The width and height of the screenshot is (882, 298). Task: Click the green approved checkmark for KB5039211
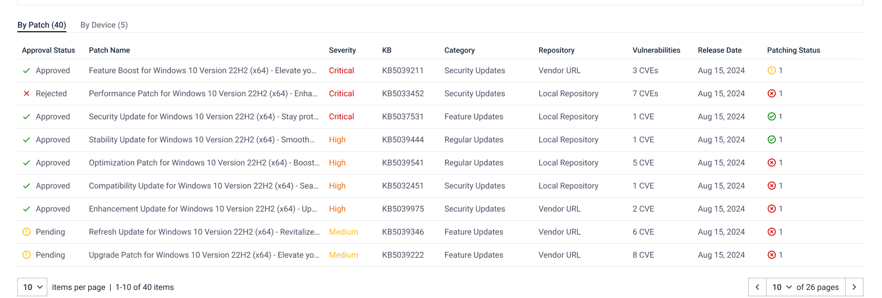pyautogui.click(x=27, y=70)
